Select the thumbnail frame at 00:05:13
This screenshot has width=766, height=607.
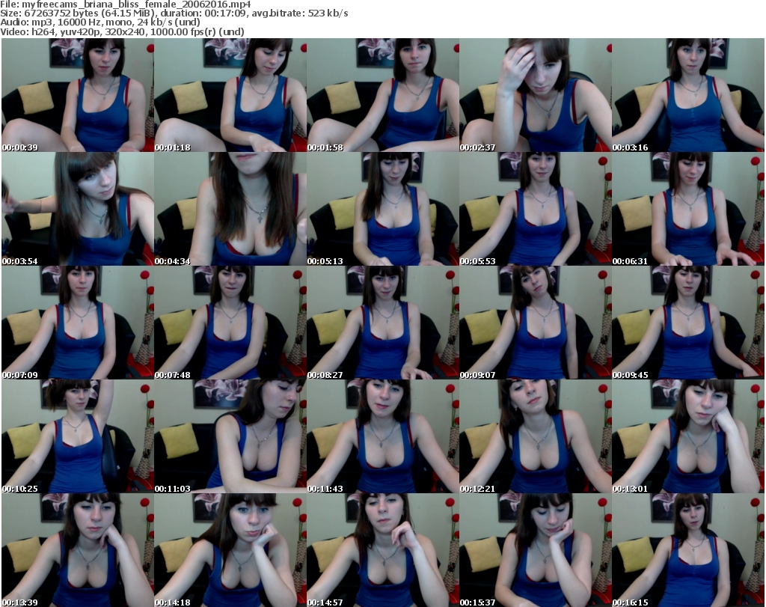click(383, 209)
